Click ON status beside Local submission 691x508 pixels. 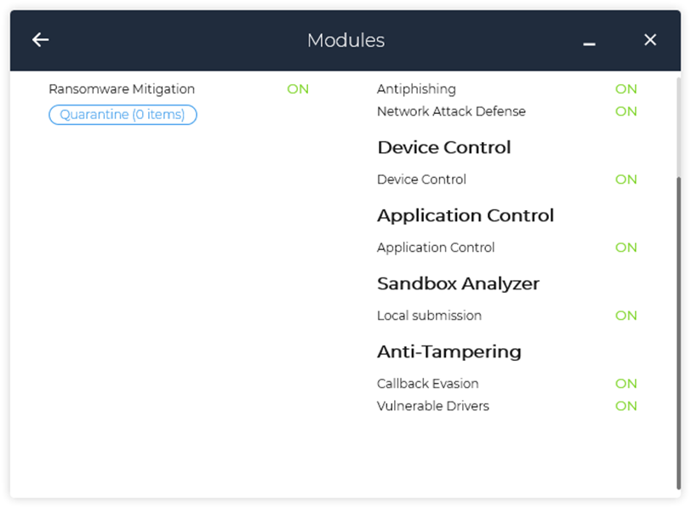point(626,316)
